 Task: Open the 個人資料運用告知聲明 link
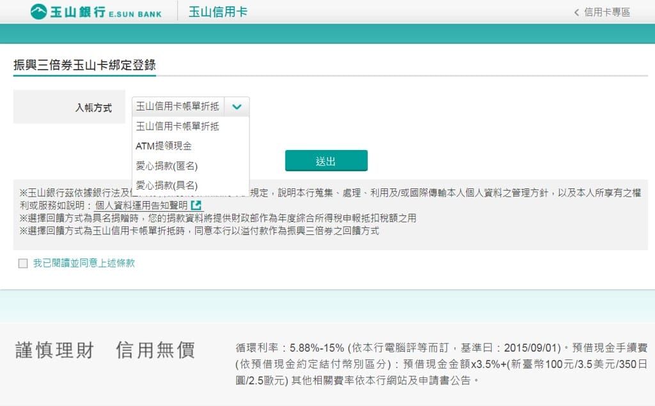[141, 206]
